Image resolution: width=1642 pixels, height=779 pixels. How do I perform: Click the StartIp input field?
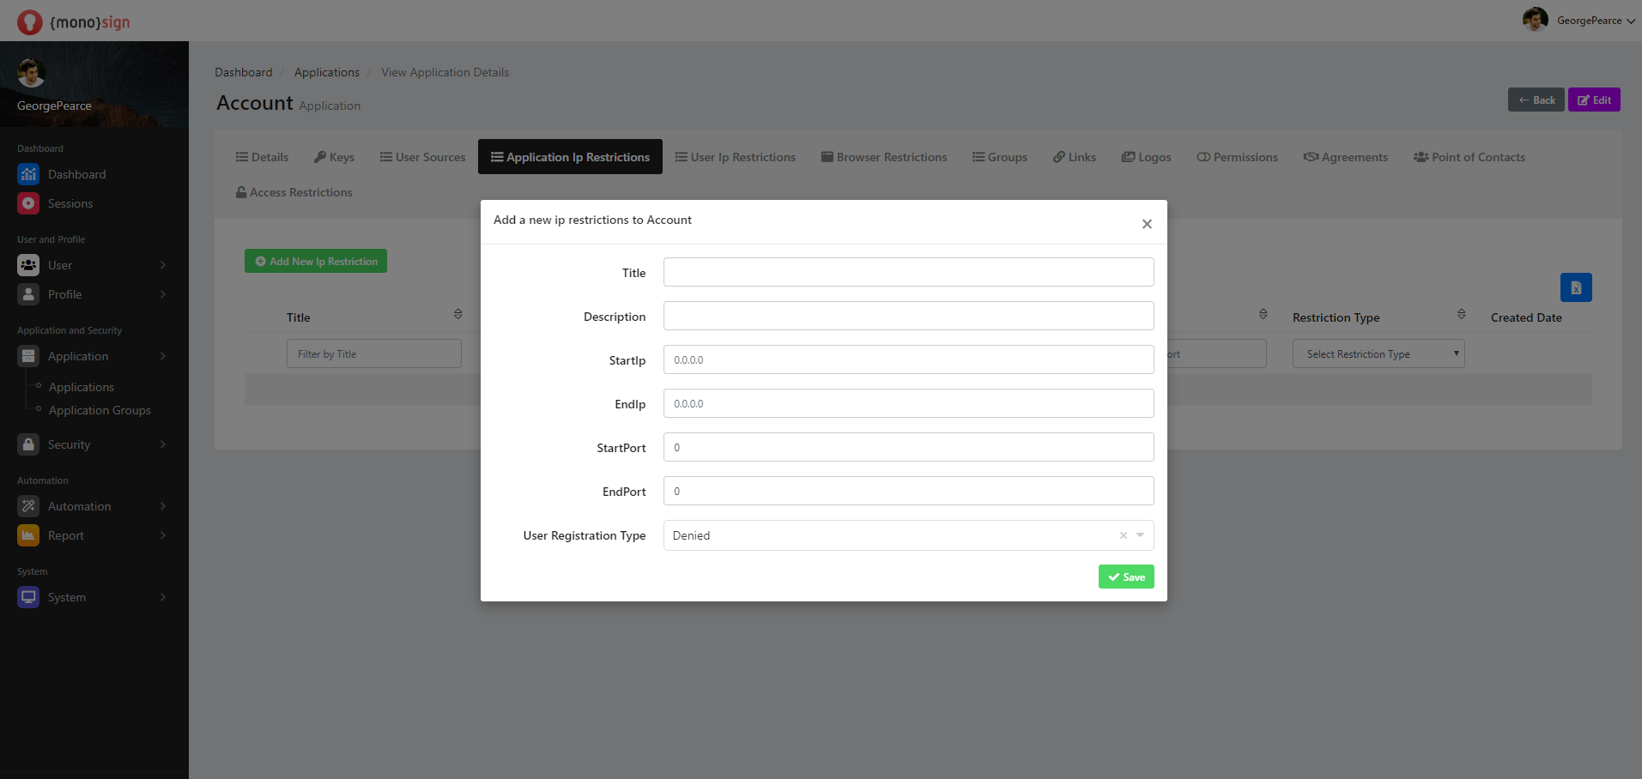coord(908,359)
